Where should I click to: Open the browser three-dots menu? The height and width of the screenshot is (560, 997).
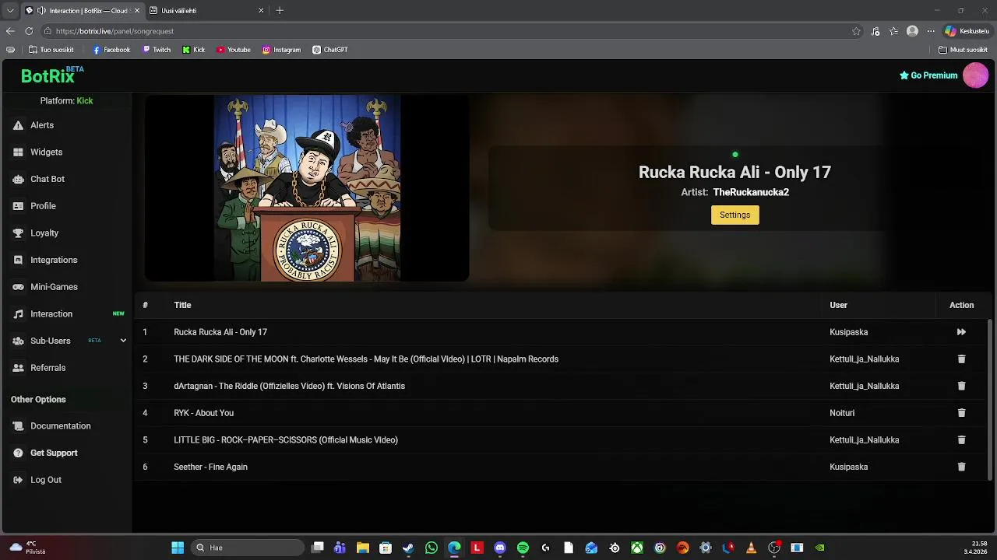930,31
